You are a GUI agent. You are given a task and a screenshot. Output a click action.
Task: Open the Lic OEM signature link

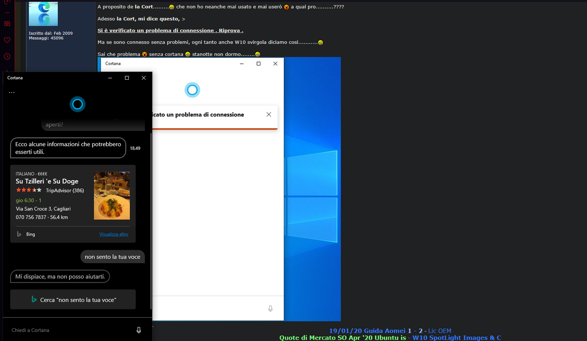[x=440, y=331]
